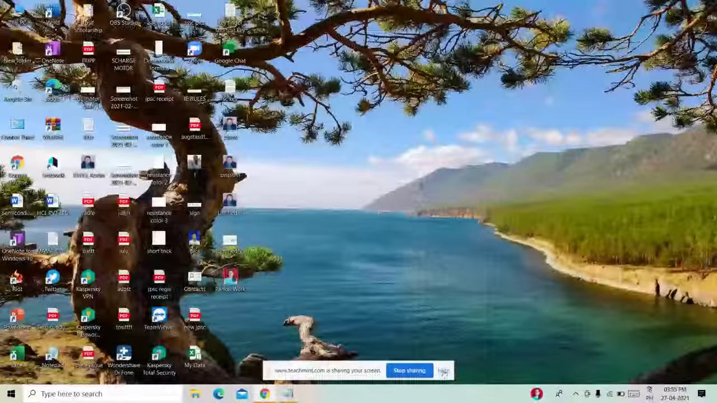Select the This PC desktop icon
The height and width of the screenshot is (403, 717).
[x=17, y=15]
